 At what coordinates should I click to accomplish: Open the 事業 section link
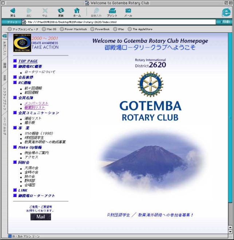pos(24,128)
